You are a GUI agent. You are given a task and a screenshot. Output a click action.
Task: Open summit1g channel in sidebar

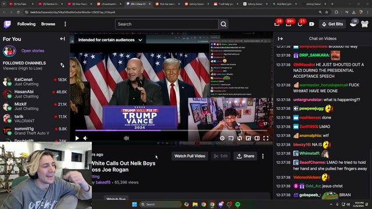[35, 131]
